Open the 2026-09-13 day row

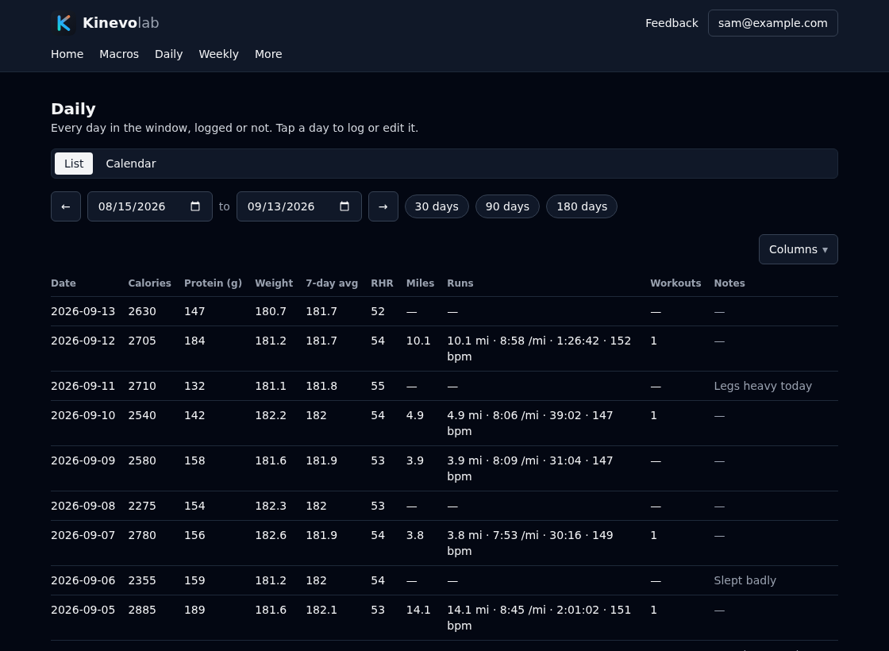pyautogui.click(x=444, y=311)
